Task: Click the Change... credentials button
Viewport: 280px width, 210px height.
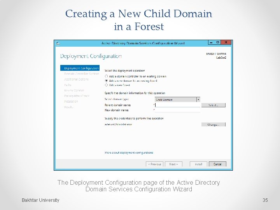Action: (x=213, y=124)
